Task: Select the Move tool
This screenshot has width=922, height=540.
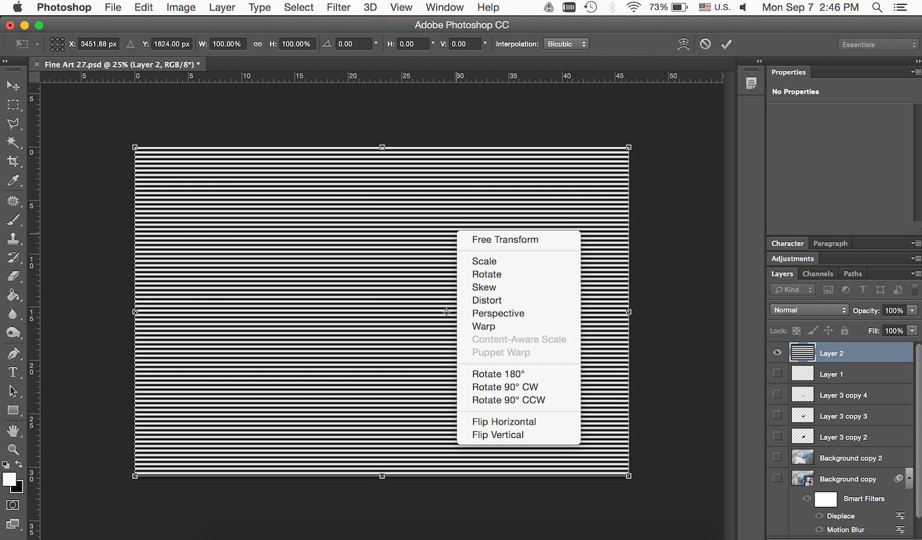Action: (x=13, y=85)
